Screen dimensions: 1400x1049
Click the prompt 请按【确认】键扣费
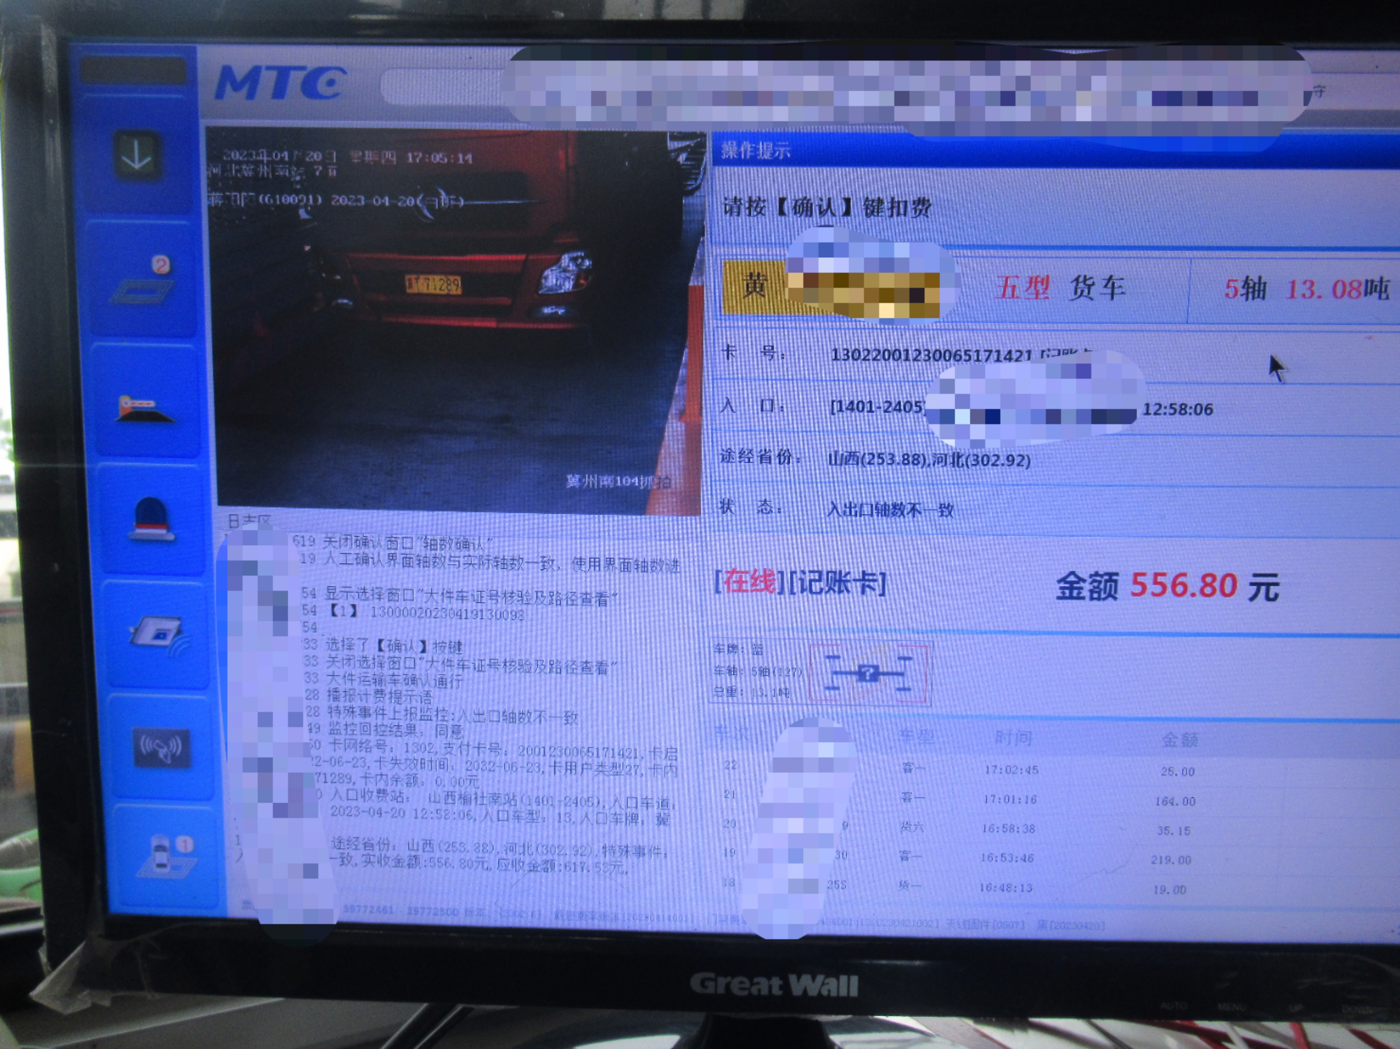[x=827, y=207]
